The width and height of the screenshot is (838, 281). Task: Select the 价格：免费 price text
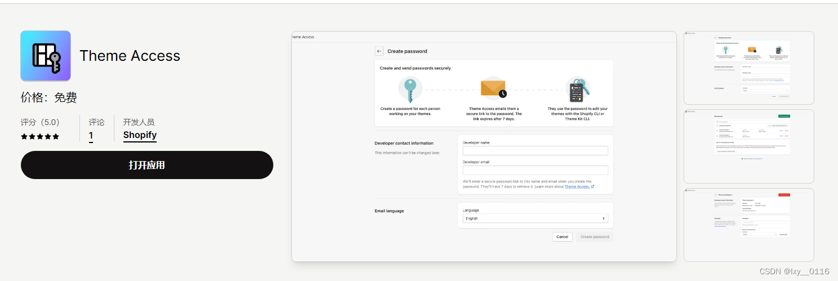pos(49,97)
